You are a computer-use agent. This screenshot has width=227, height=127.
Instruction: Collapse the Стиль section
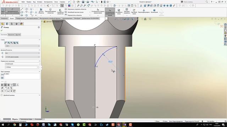39,40
